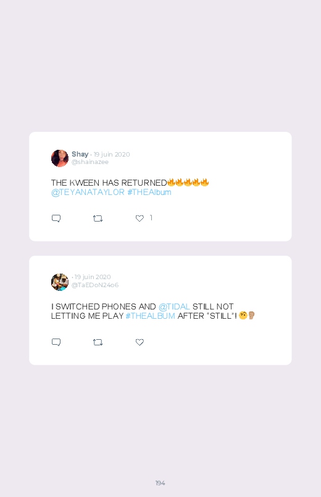The height and width of the screenshot is (497, 321).
Task: Click reply icon on TaEDoN24o6's tweet
Action: point(56,342)
